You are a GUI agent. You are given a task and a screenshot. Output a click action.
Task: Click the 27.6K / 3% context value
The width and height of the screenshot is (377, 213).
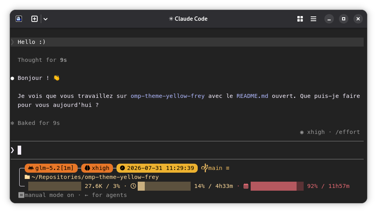click(102, 186)
